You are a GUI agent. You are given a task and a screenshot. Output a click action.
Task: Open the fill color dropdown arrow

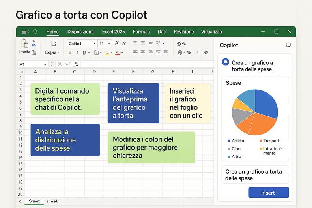tap(112, 52)
